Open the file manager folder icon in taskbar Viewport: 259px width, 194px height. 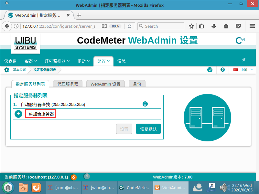23,188
